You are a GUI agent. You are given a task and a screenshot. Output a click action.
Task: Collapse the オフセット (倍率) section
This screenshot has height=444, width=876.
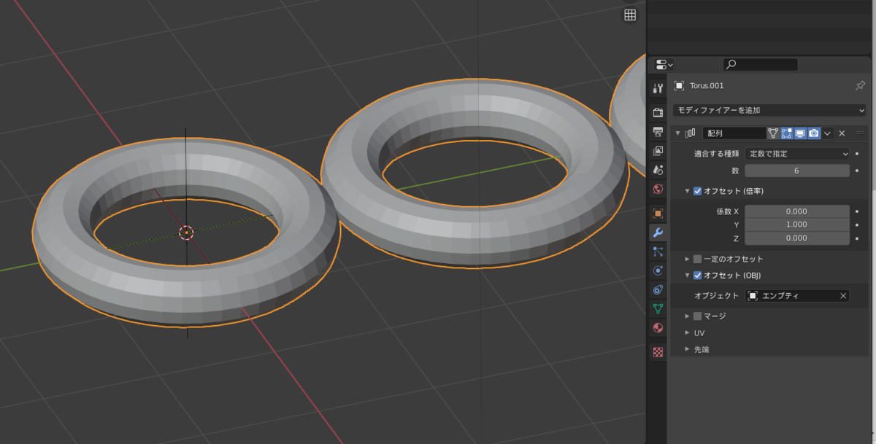tap(688, 191)
